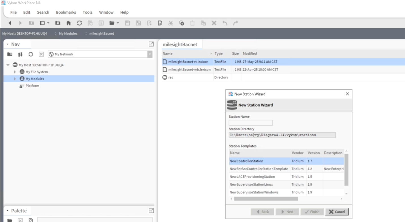
Task: Click the Home icon in the toolbar
Action: [x=69, y=23]
